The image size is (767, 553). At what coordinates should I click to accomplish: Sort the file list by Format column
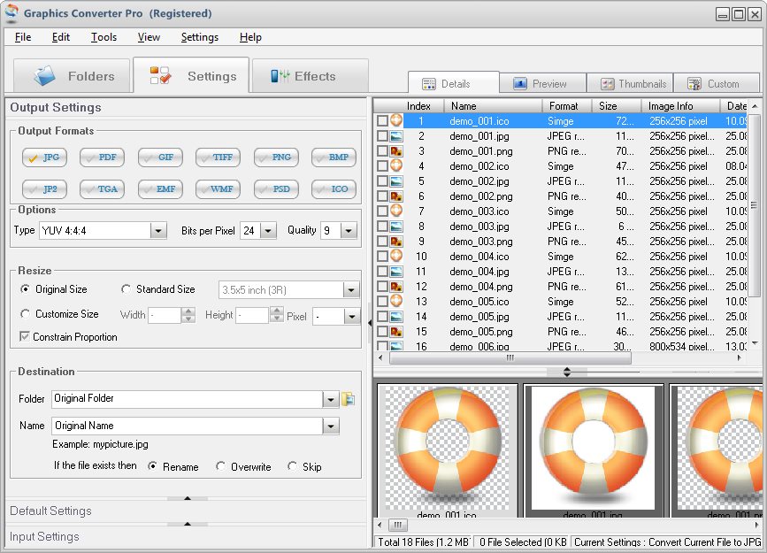tap(567, 105)
